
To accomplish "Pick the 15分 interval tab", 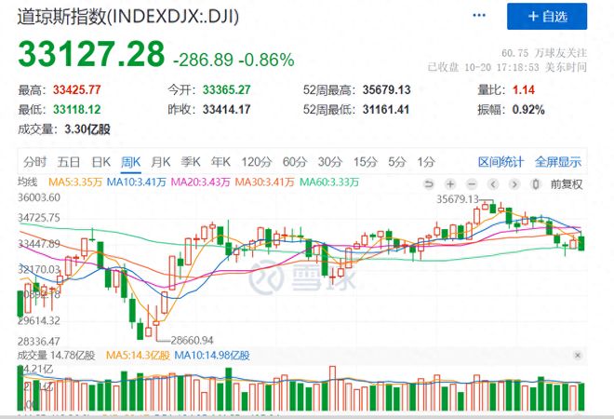I will (366, 162).
